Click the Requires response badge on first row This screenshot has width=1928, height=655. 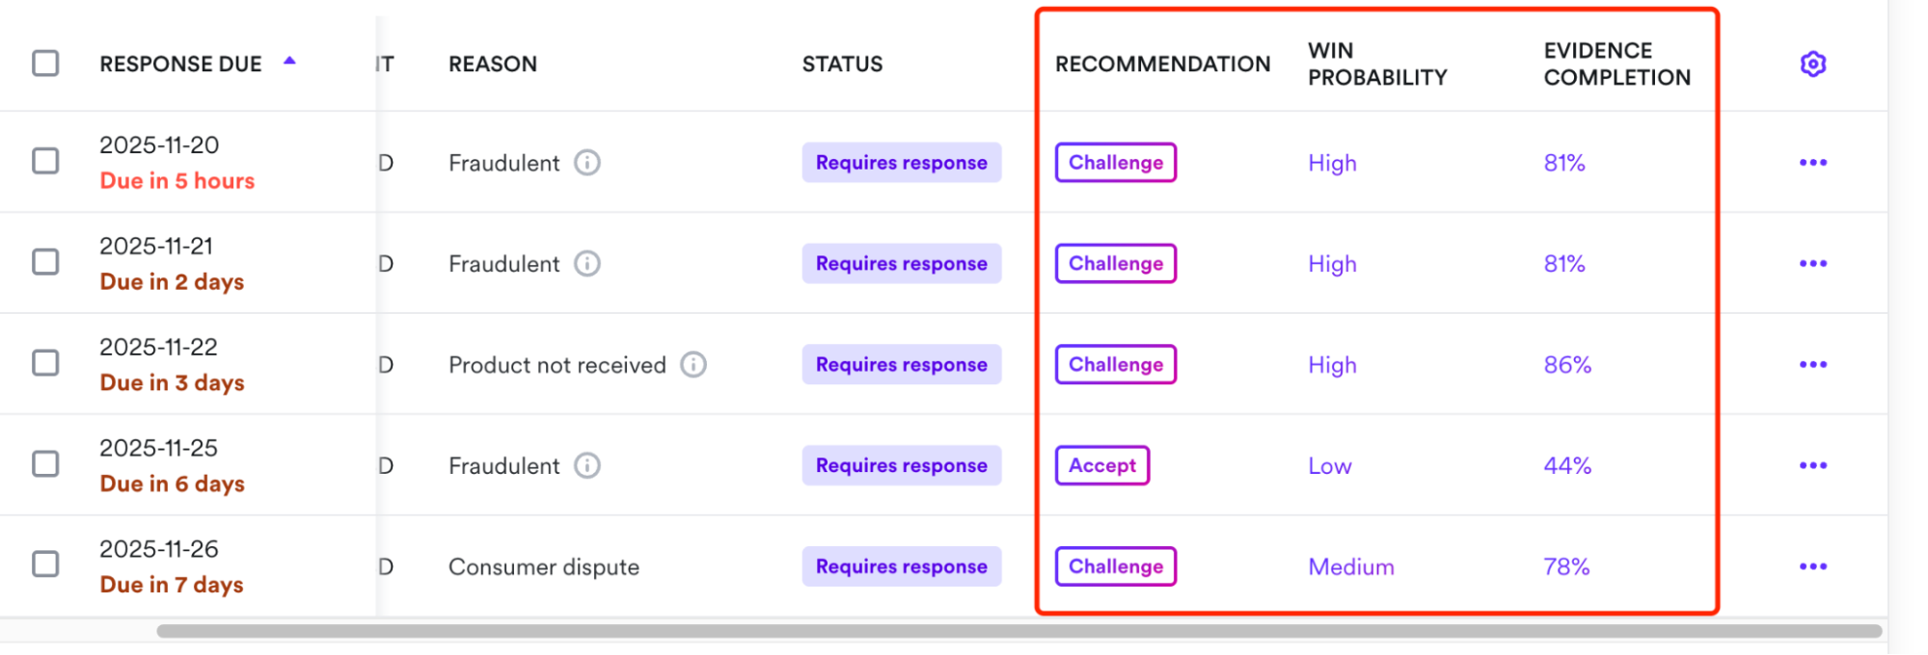pos(901,163)
